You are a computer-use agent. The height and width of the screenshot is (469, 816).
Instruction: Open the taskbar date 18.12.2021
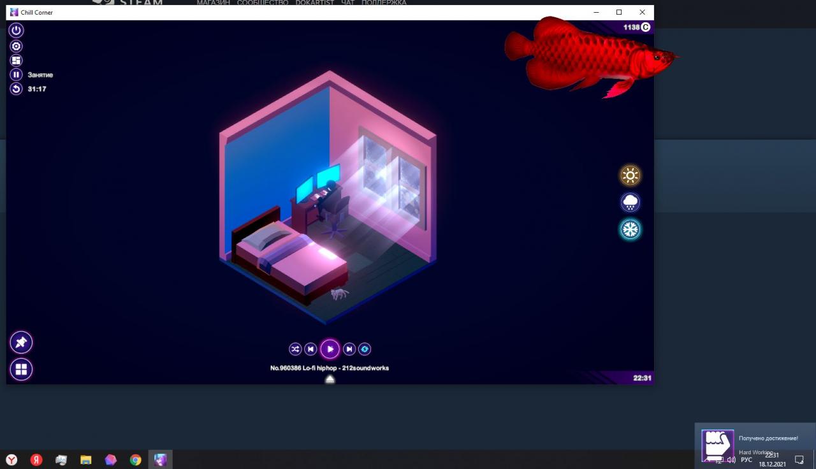tap(772, 464)
